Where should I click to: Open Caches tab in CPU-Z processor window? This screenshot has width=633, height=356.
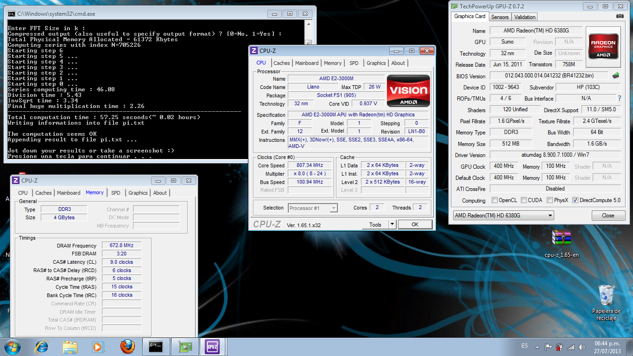281,63
